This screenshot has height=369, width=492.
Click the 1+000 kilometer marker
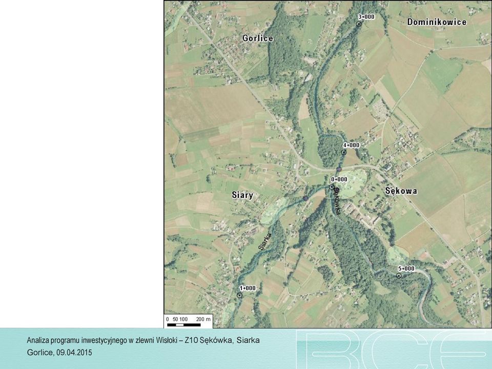pyautogui.click(x=239, y=295)
